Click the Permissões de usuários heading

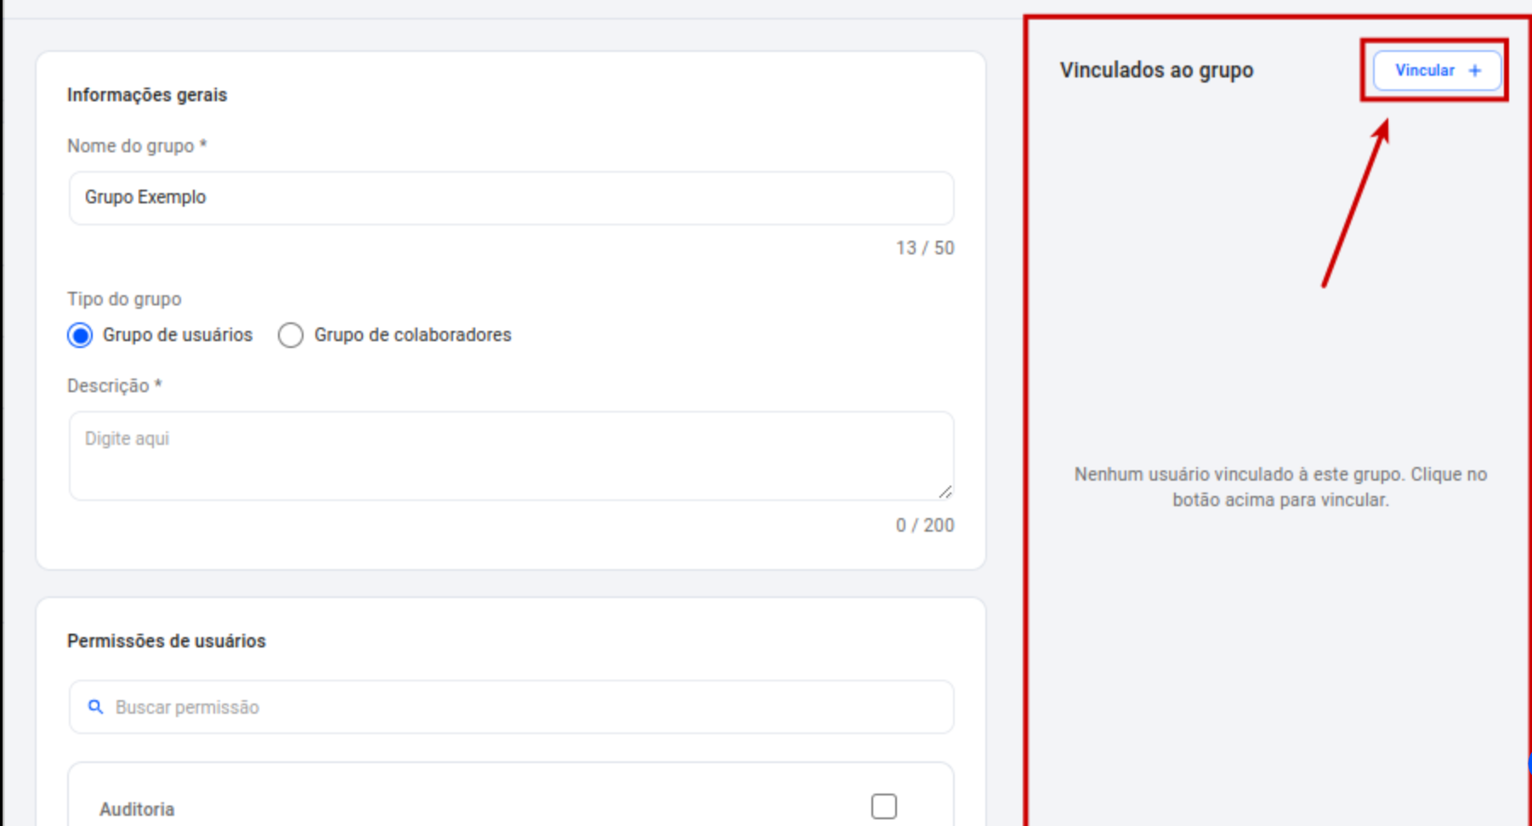(167, 641)
